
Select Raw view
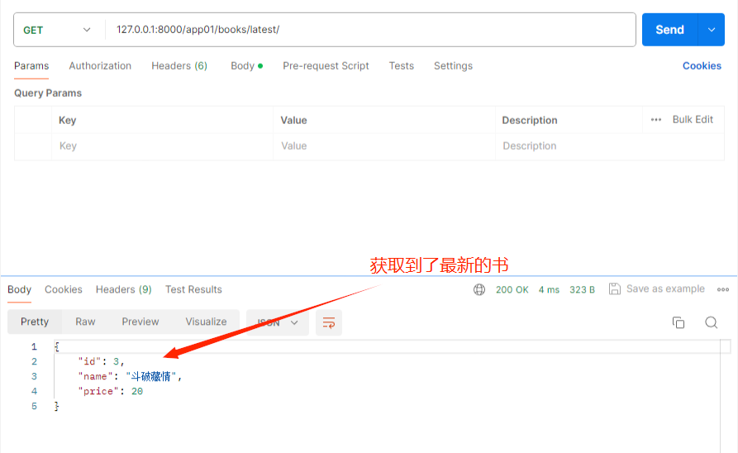click(85, 322)
